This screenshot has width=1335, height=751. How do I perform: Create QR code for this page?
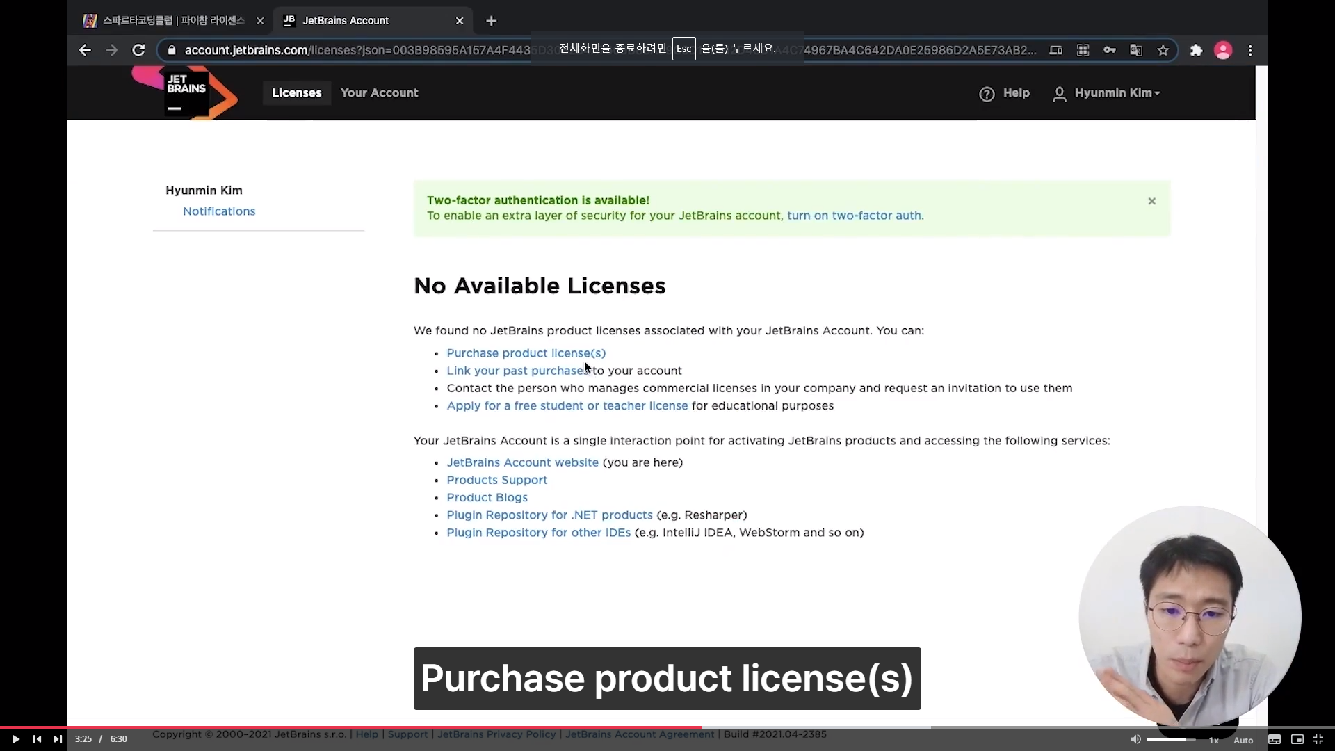1083,50
